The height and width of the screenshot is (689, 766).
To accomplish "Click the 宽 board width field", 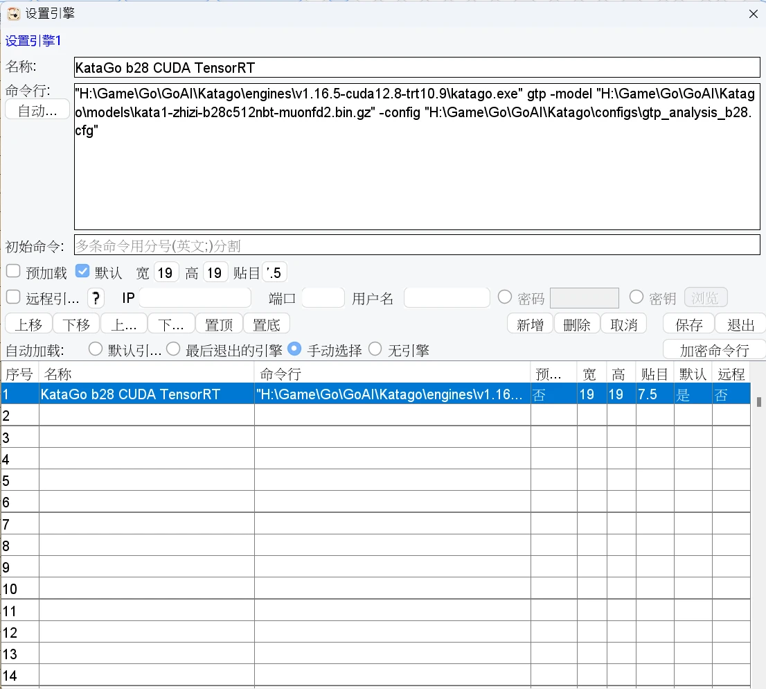I will [166, 272].
